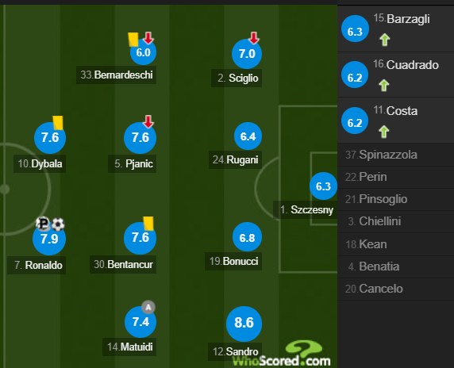Click the green sub-on arrow under Cuadrado
Image resolution: width=454 pixels, height=368 pixels.
384,86
